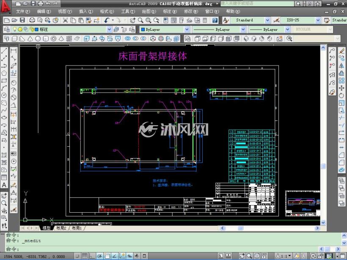347x260 pixels.
Task: Expand the ByLayer lineweight dropdown
Action: click(x=287, y=30)
